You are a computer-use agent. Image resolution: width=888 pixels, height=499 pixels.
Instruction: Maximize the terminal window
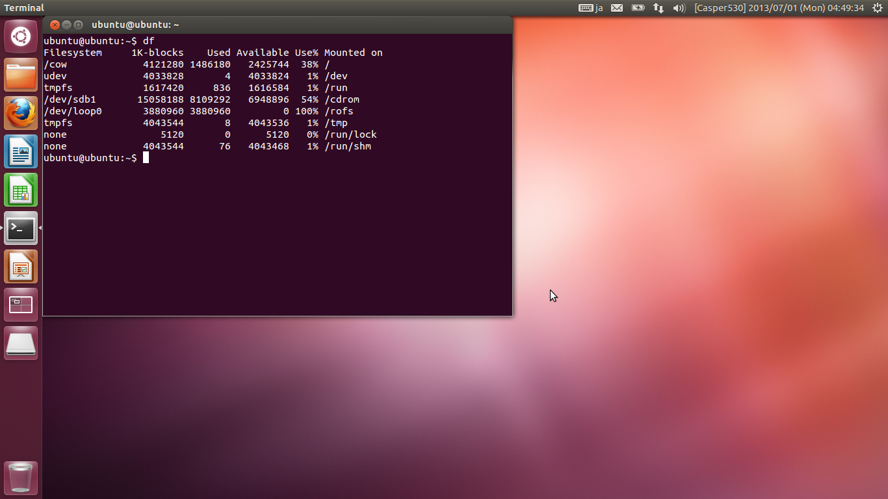pos(78,25)
